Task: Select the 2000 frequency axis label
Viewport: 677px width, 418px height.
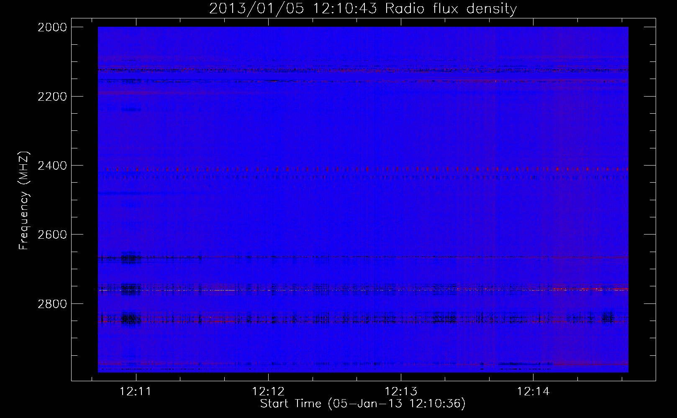Action: tap(52, 27)
